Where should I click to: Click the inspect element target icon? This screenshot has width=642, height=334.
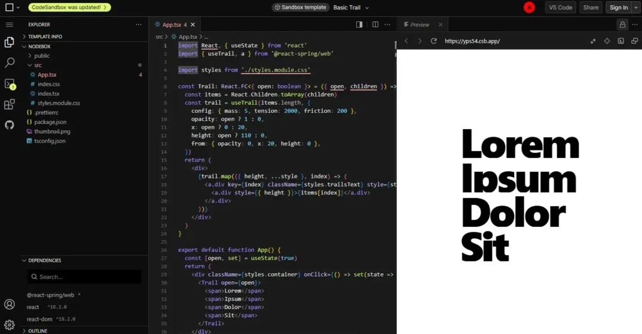(x=607, y=41)
